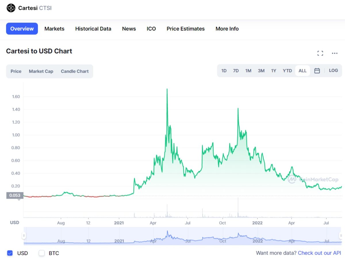Follow the 'Check out our API' link
345x258 pixels.
coord(319,253)
